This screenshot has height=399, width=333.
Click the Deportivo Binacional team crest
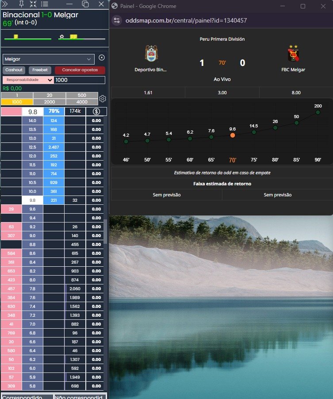coord(151,54)
